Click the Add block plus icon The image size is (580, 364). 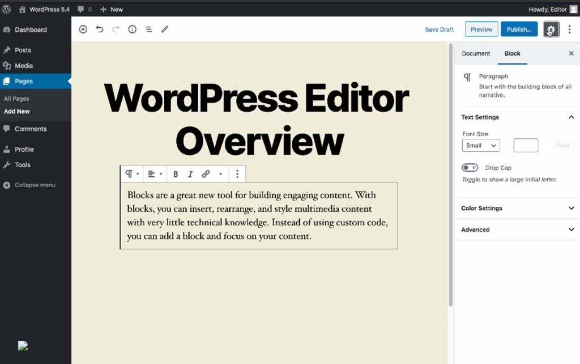coord(83,29)
